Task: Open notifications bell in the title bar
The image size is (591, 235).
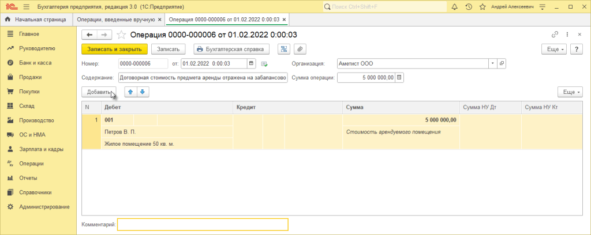Action: 455,6
